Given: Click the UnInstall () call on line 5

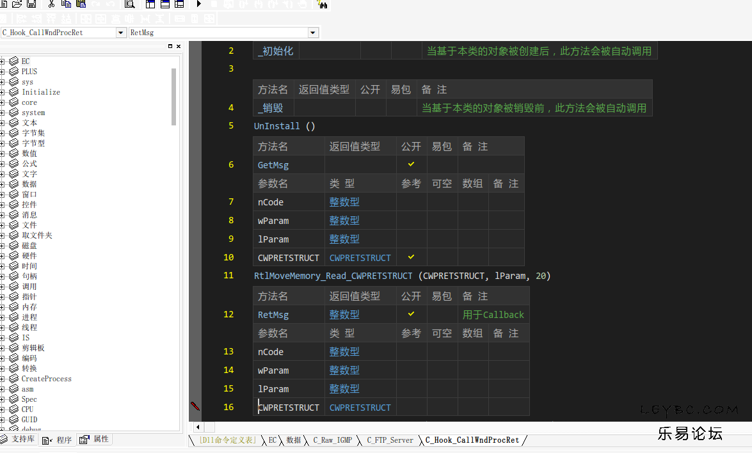Looking at the screenshot, I should click(x=284, y=126).
